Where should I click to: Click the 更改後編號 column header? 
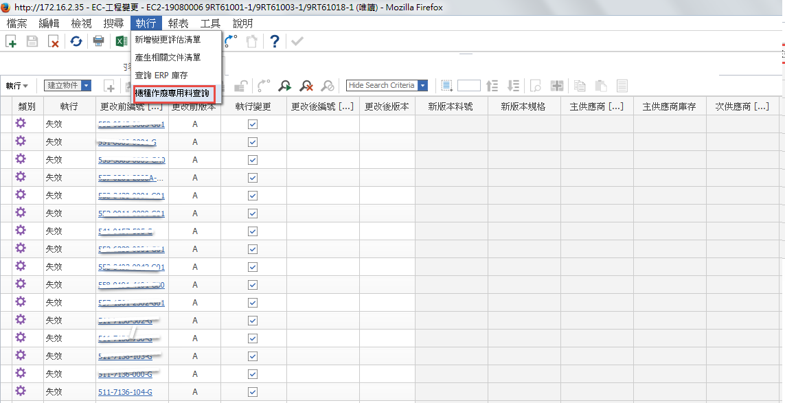(323, 106)
